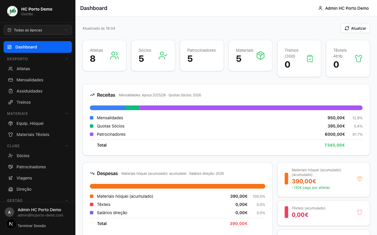
Task: Go to Atletas page
Action: pyautogui.click(x=38, y=69)
